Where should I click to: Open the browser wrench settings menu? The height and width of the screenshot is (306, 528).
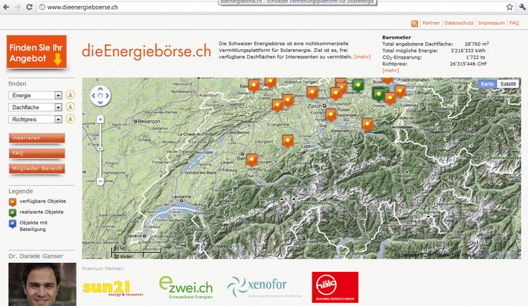522,7
